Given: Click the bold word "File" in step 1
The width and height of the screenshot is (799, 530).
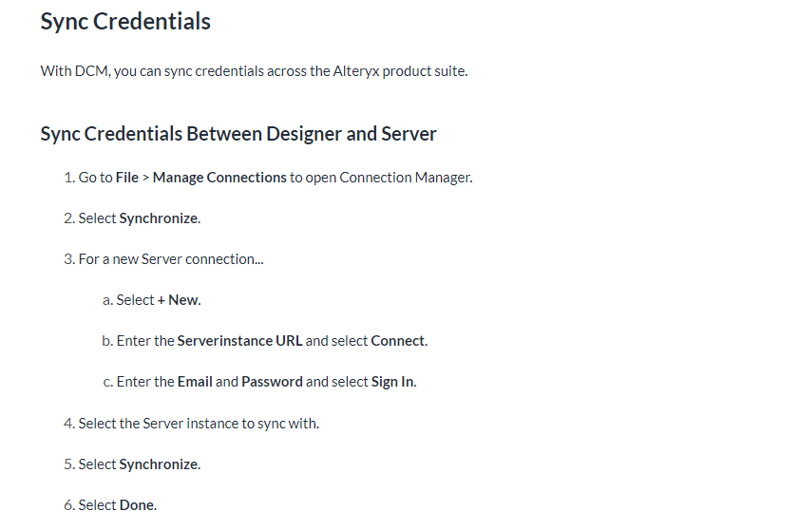Looking at the screenshot, I should 127,178.
